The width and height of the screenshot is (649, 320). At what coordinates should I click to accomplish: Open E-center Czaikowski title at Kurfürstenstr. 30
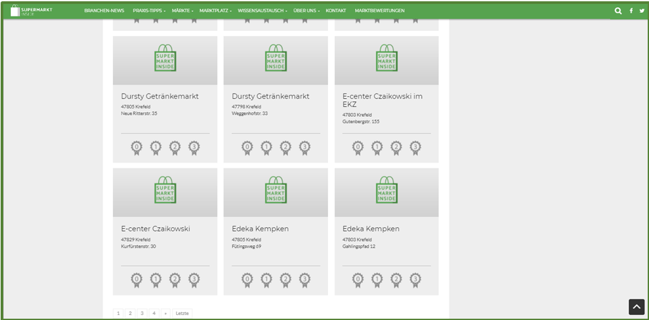(x=156, y=228)
